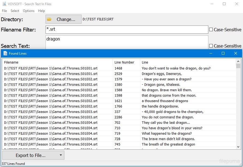
Task: Open the Options menu
Action: 29,11
